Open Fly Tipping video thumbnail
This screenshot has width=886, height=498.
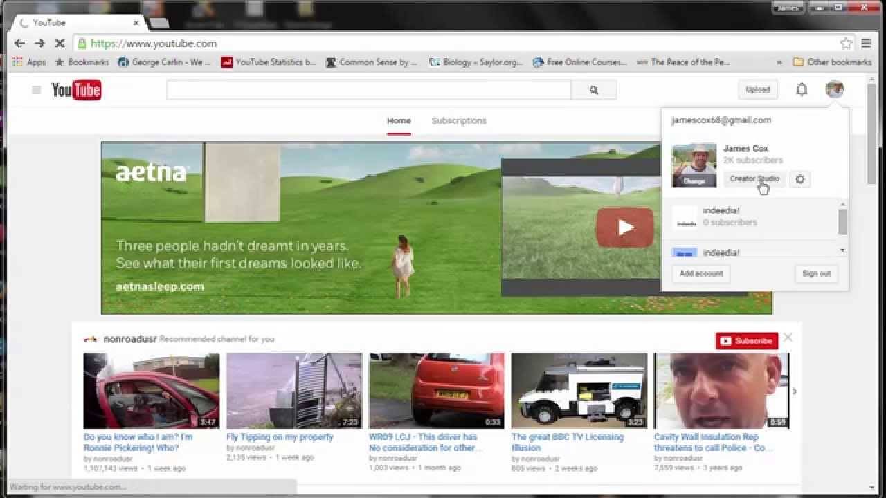[x=294, y=391]
